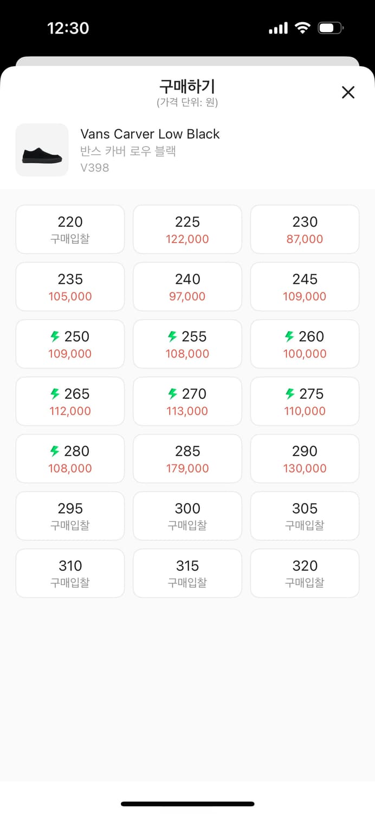Tap the lightning bolt icon on size 260
Screen dimensions: 375x814
[x=289, y=336]
